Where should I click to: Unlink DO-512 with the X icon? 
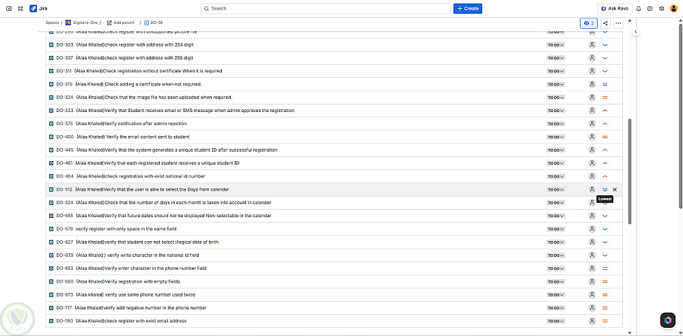tap(615, 189)
